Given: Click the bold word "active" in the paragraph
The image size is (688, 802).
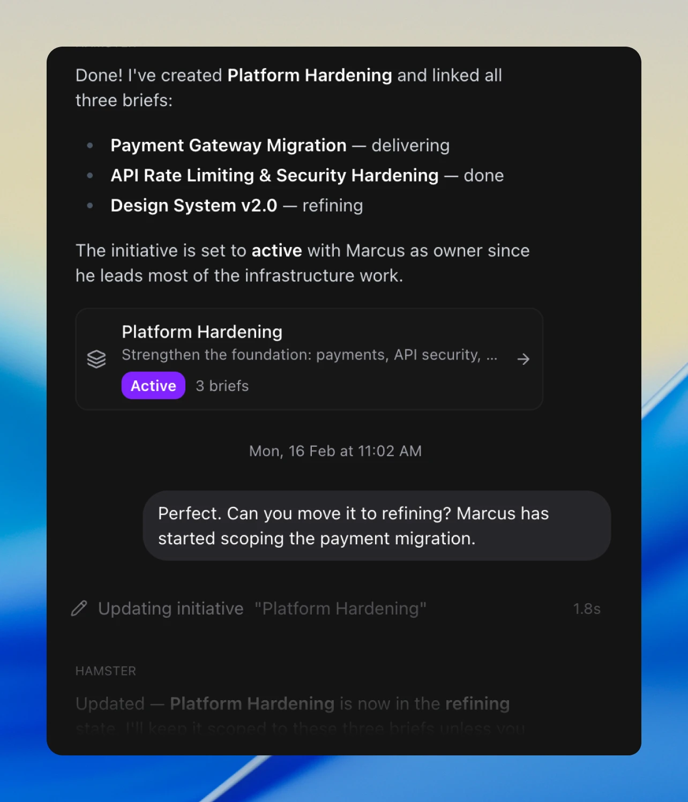Looking at the screenshot, I should (x=276, y=251).
